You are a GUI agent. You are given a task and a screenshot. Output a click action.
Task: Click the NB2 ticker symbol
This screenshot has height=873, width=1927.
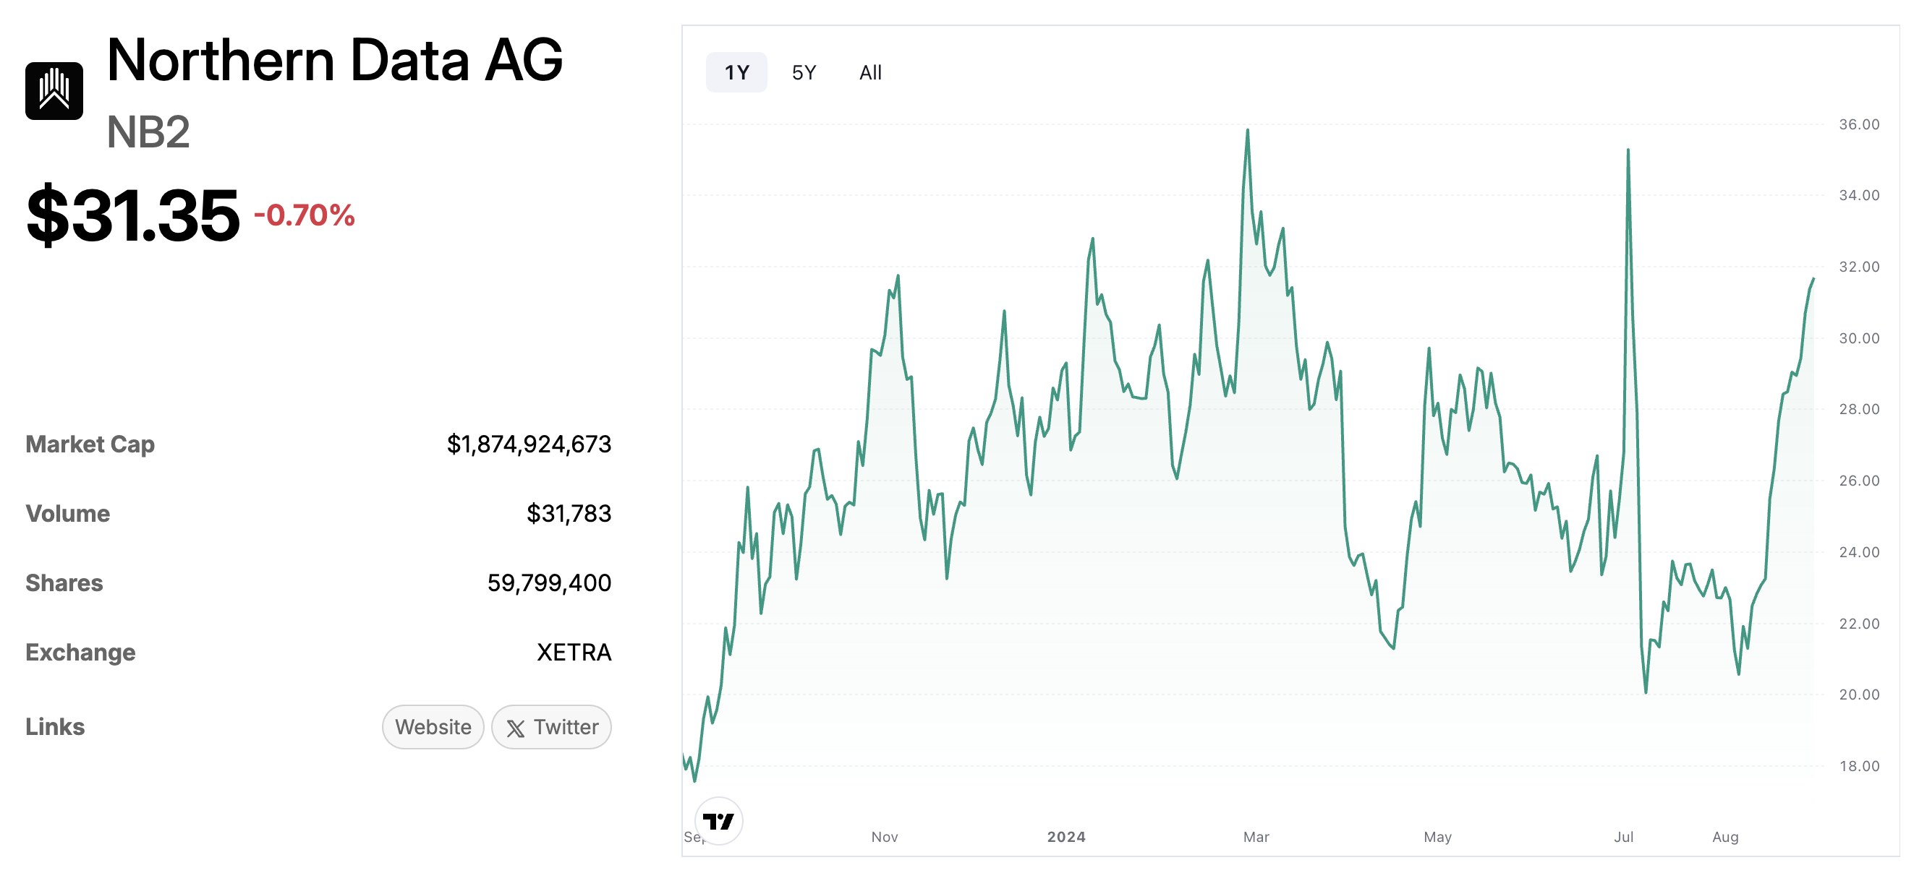coord(148,132)
